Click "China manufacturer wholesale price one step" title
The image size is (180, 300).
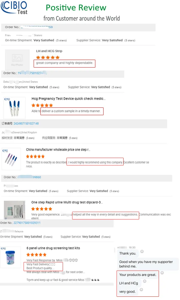(x=58, y=149)
